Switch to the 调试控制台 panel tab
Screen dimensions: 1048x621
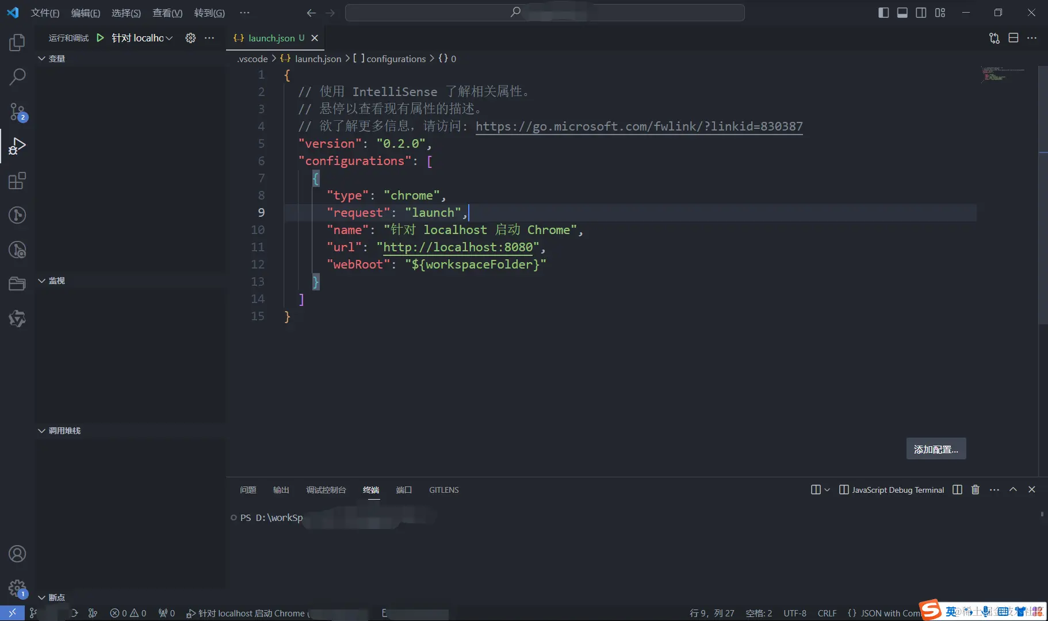pyautogui.click(x=326, y=490)
